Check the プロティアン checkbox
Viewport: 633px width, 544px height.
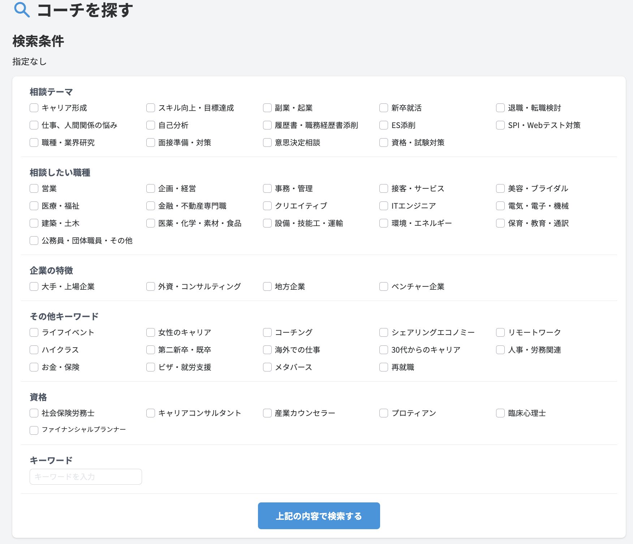tap(384, 413)
